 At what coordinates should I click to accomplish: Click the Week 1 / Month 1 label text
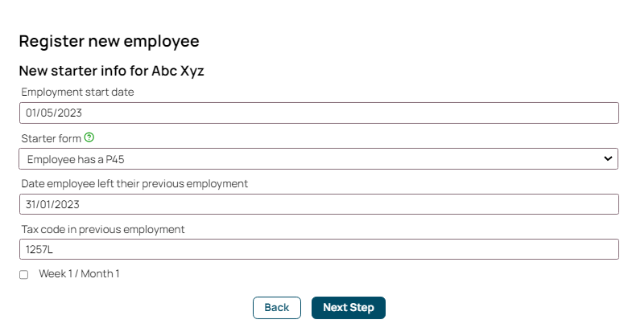pyautogui.click(x=79, y=273)
